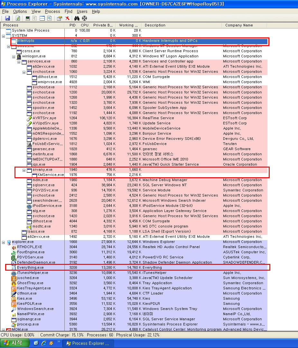Image resolution: width=298 pixels, height=348 pixels.
Task: Select the Everything.exe process name
Action: click(x=30, y=268)
